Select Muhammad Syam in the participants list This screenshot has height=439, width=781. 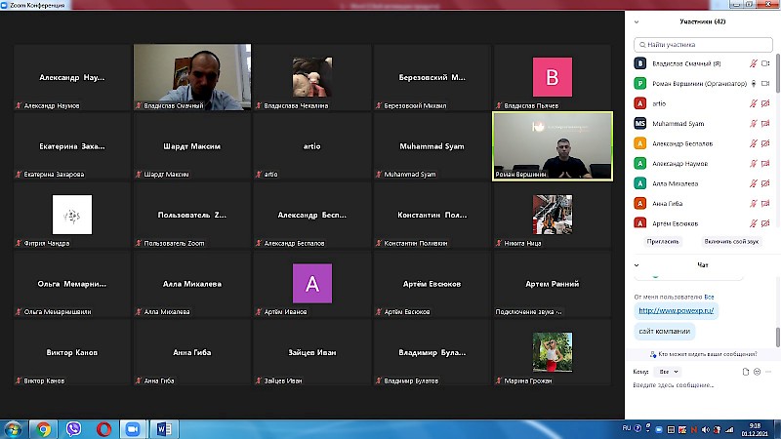click(x=677, y=123)
